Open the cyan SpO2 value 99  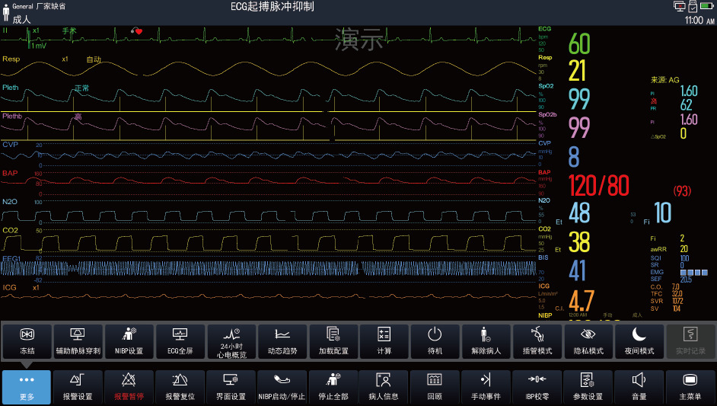(579, 99)
